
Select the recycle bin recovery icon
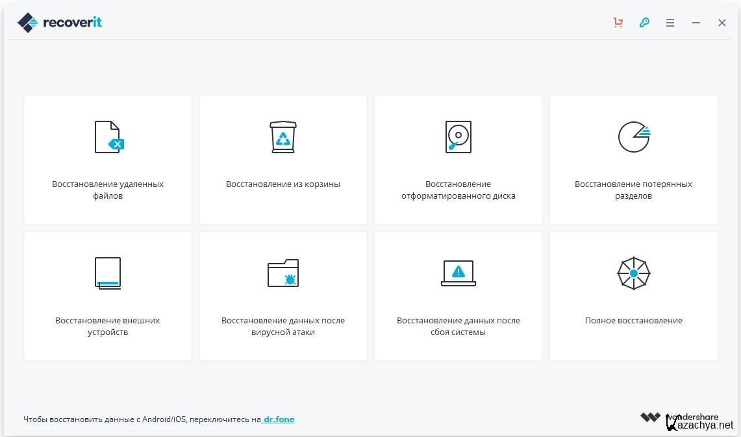(x=283, y=137)
